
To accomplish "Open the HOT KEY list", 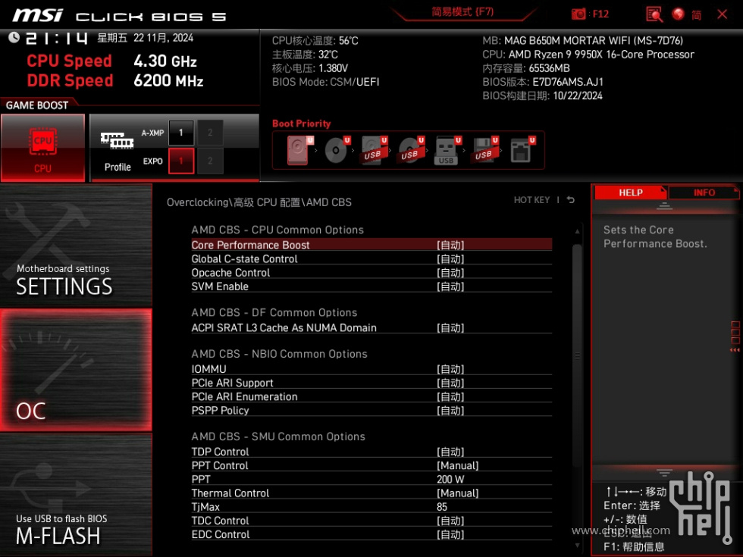I will pyautogui.click(x=531, y=200).
